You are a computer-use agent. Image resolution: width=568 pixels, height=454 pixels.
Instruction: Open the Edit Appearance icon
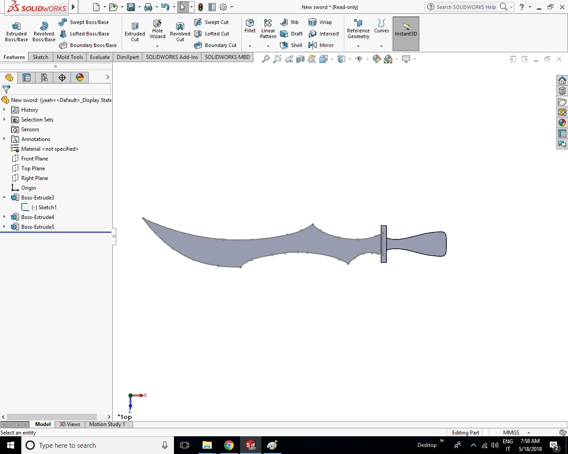(377, 59)
